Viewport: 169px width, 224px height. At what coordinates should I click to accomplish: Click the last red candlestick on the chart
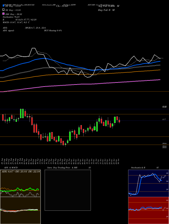[119, 121]
